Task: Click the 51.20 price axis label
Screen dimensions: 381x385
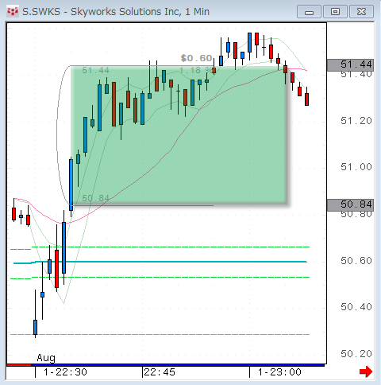Action: [x=356, y=121]
